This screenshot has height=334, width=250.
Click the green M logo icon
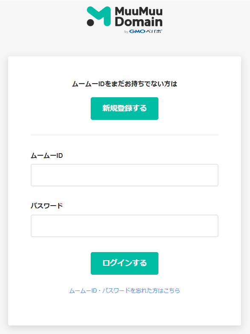pyautogui.click(x=99, y=16)
